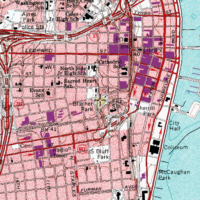Screen dimensions: 200x200
Task: Click the BM 41 benchmark label
Action: click(x=48, y=130)
